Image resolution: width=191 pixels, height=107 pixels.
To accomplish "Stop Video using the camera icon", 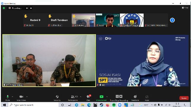I will click(x=21, y=98).
